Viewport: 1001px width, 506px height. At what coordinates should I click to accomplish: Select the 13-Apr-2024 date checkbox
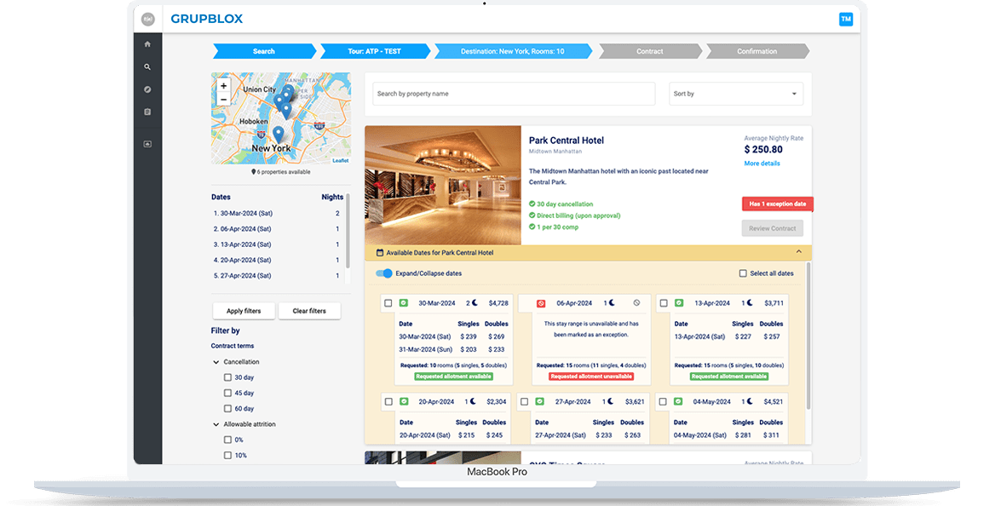[664, 303]
